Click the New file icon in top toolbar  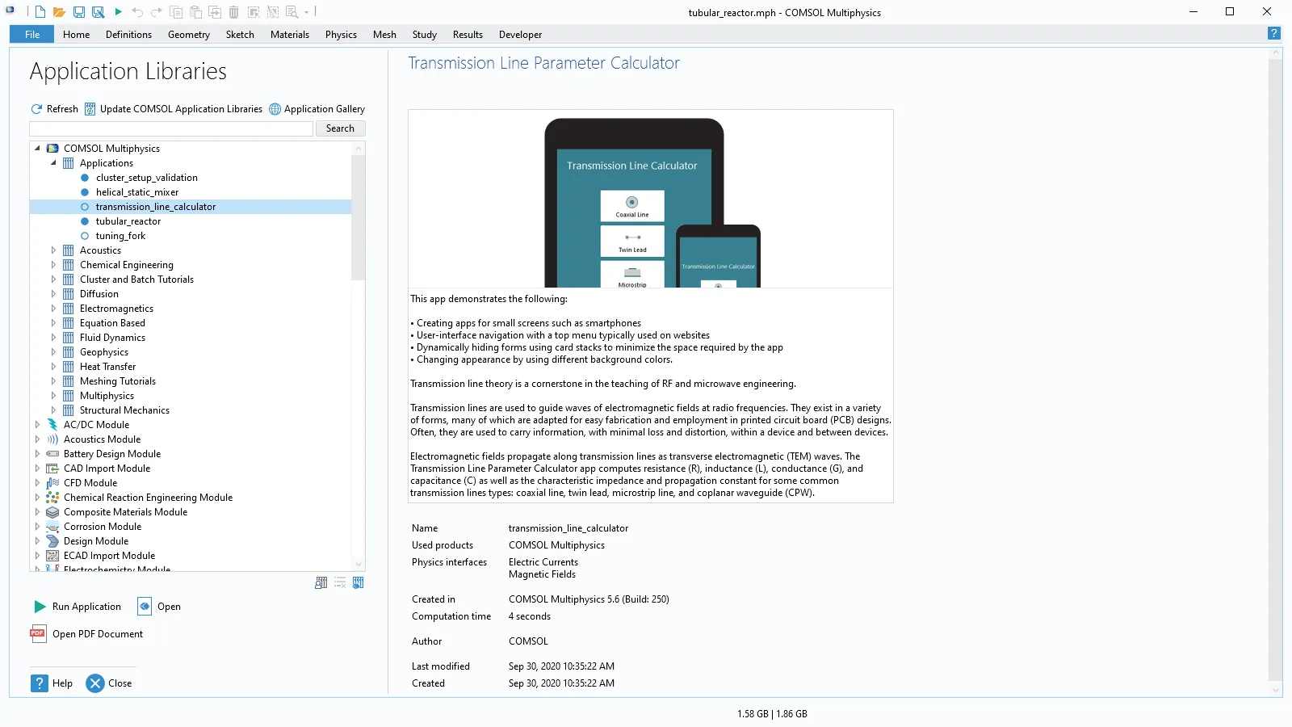[40, 12]
